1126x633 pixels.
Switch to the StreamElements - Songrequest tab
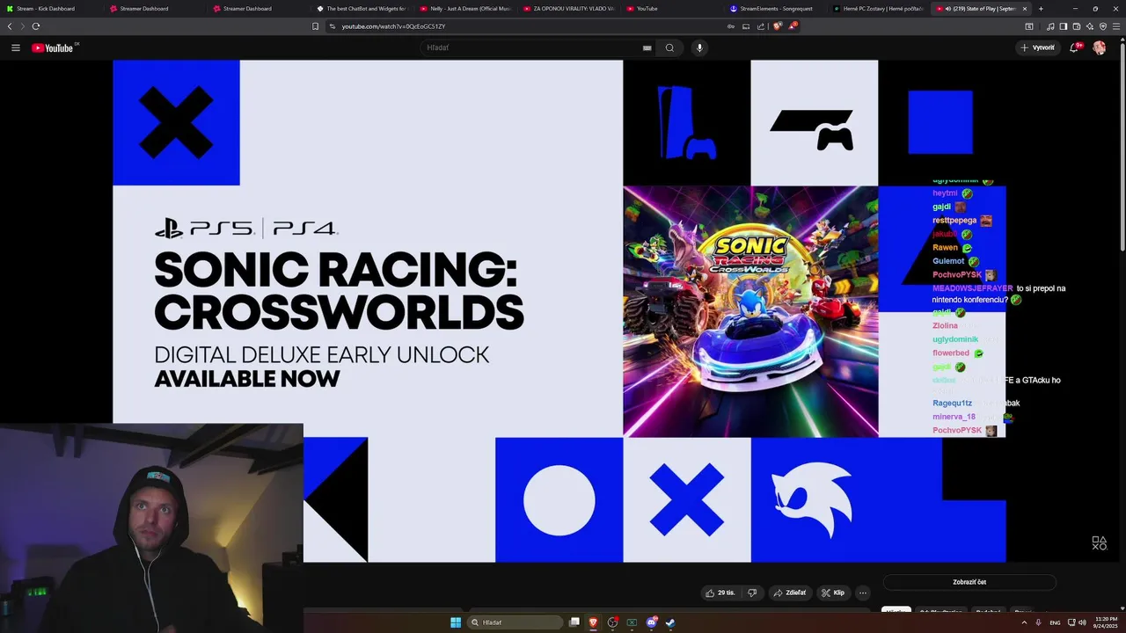click(x=777, y=9)
